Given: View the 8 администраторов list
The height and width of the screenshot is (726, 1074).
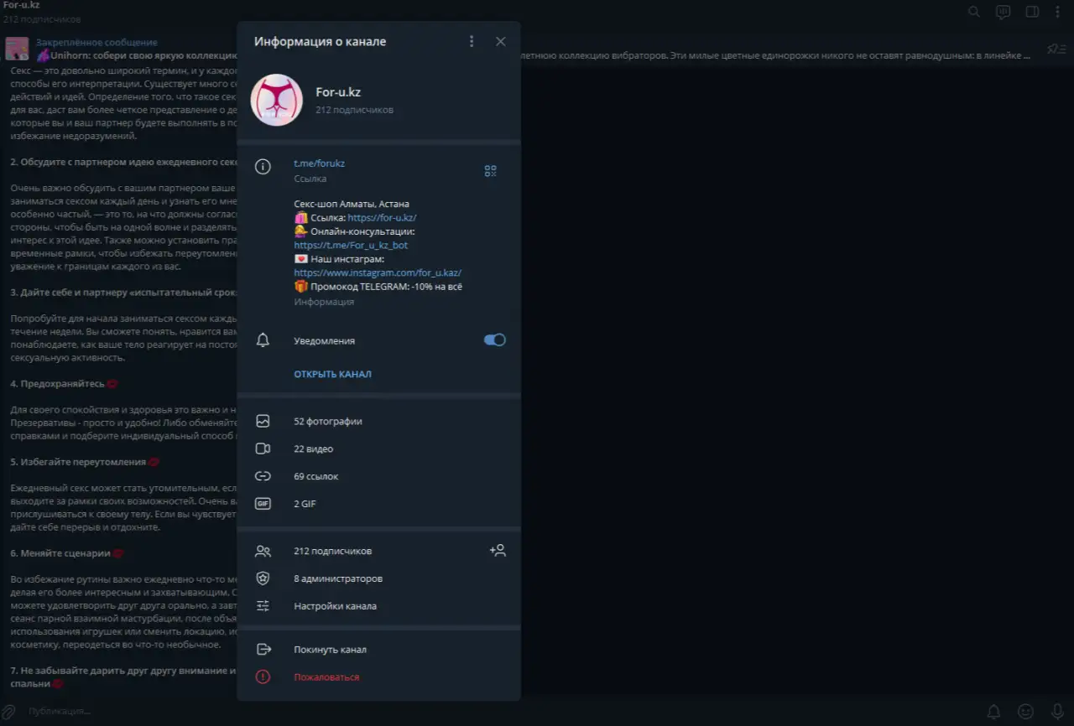Looking at the screenshot, I should pyautogui.click(x=338, y=578).
